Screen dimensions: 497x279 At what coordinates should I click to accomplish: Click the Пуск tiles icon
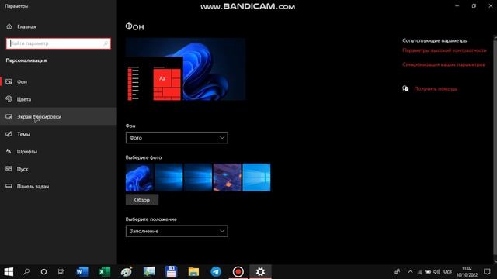(9, 169)
